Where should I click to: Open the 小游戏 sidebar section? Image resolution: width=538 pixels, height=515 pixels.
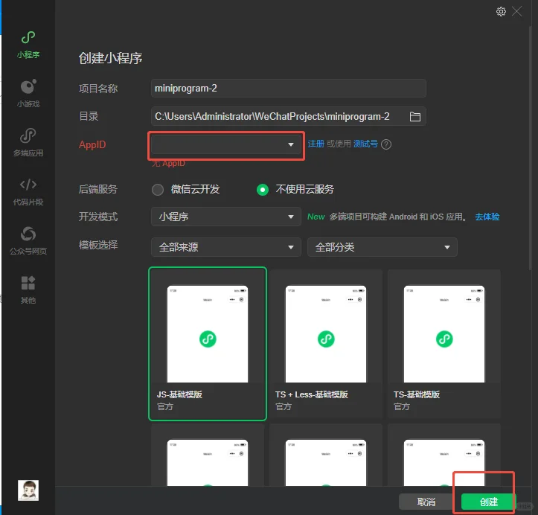(x=28, y=93)
